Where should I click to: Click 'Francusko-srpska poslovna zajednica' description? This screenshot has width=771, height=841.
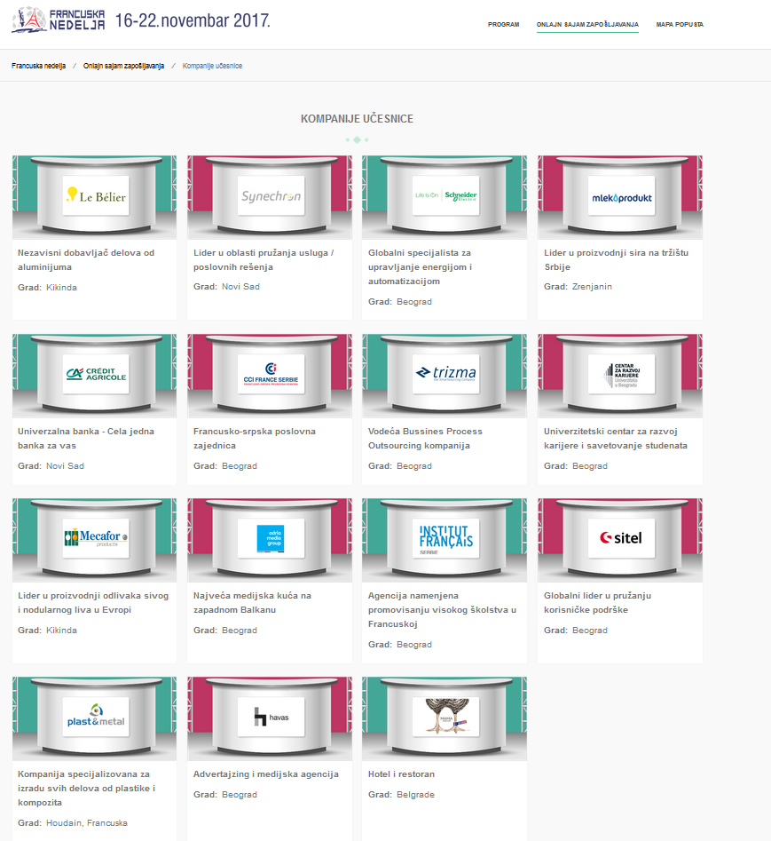point(255,438)
